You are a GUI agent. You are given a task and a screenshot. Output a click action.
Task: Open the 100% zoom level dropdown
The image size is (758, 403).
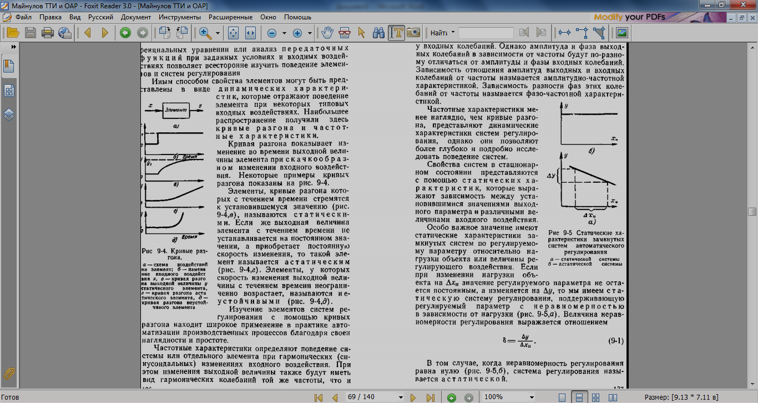point(532,397)
